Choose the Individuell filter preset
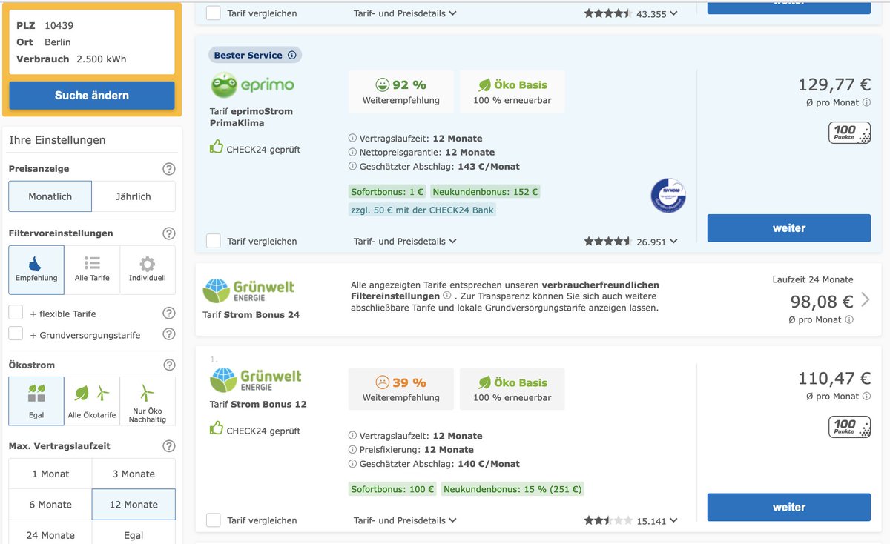The height and width of the screenshot is (544, 890). [148, 270]
